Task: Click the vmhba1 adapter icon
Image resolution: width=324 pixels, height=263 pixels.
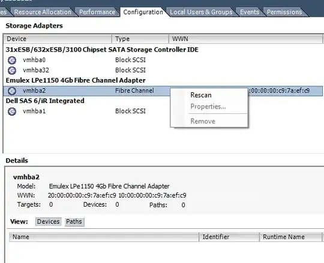Action: pyautogui.click(x=12, y=111)
